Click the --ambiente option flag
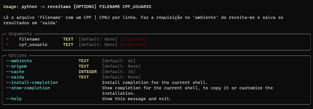This screenshot has height=109, width=313. pyautogui.click(x=19, y=61)
